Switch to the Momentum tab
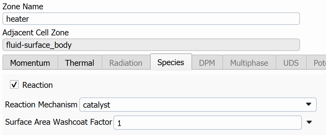This screenshot has width=326, height=135. 30,63
